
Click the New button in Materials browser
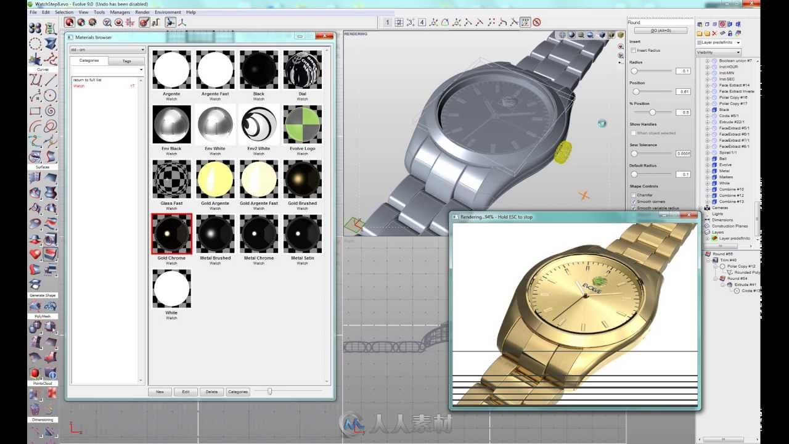tap(160, 392)
